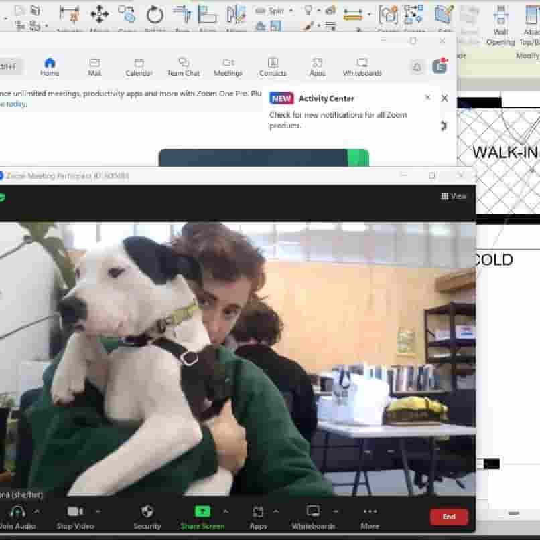Open the Zoom Whiteboards tab

pyautogui.click(x=362, y=67)
